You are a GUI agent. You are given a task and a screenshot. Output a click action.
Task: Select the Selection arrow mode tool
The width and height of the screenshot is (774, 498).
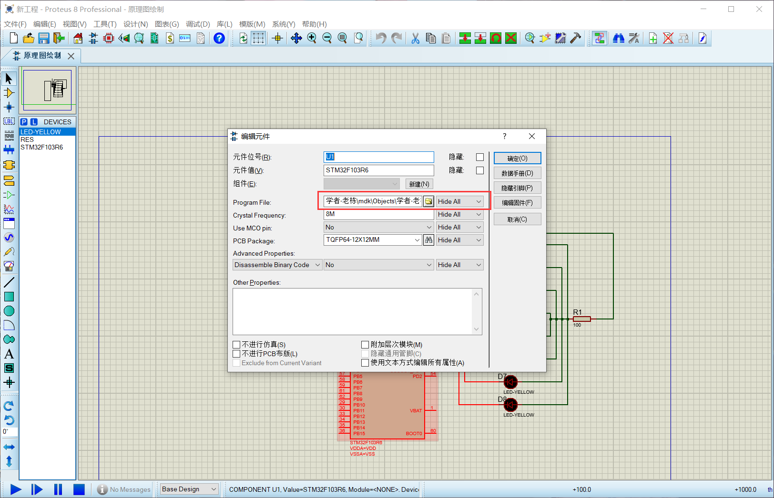click(x=9, y=78)
